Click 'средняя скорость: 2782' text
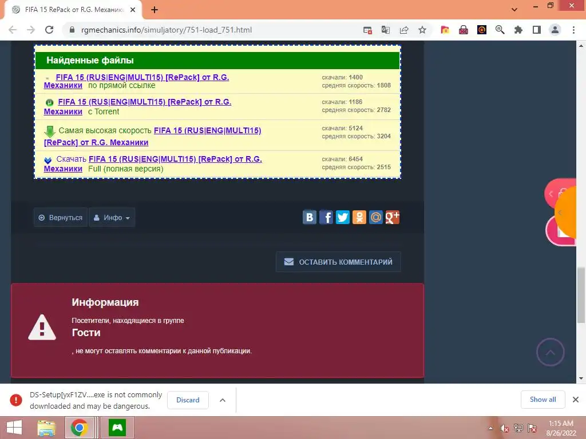This screenshot has width=586, height=439. (356, 110)
